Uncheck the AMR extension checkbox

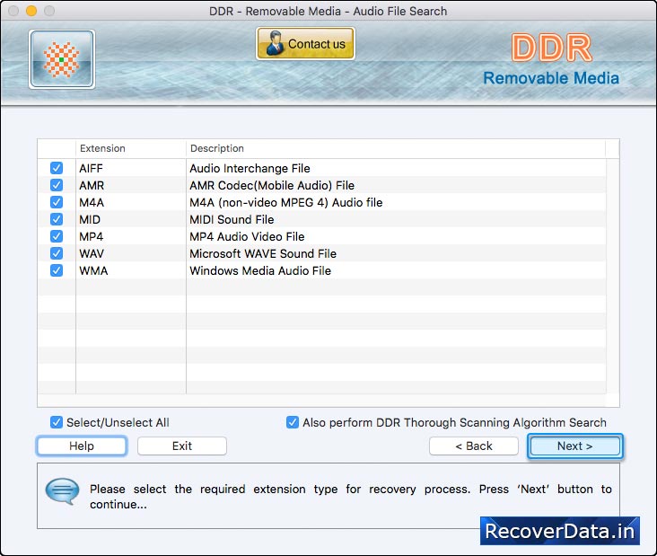(57, 185)
